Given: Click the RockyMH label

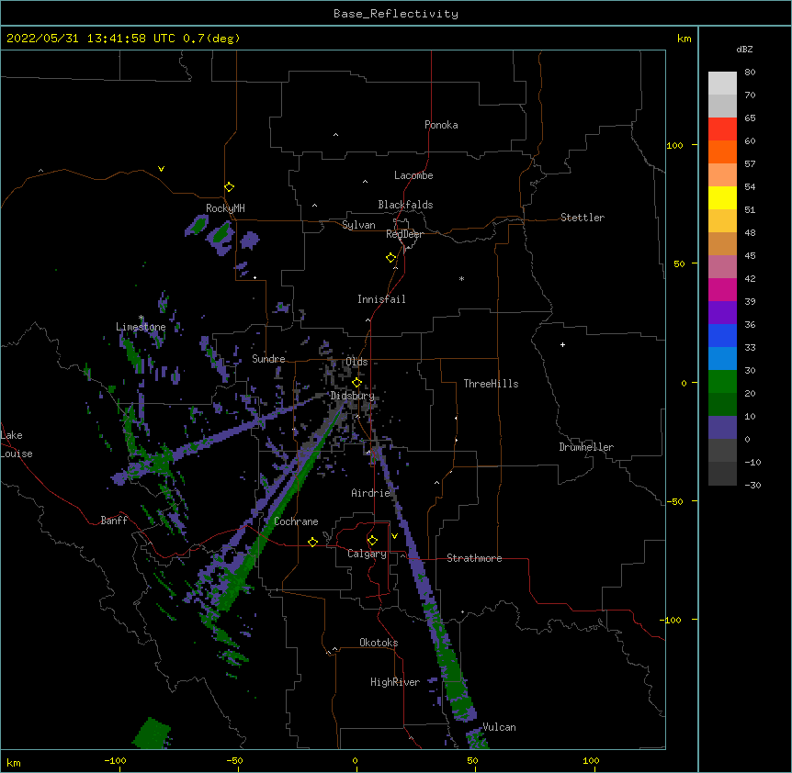Looking at the screenshot, I should tap(225, 208).
